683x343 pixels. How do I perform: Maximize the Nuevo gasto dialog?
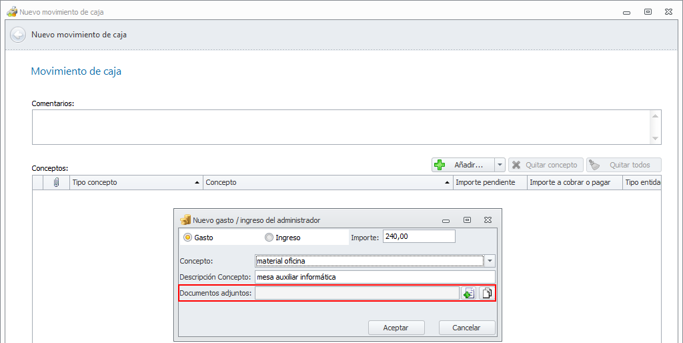click(467, 220)
